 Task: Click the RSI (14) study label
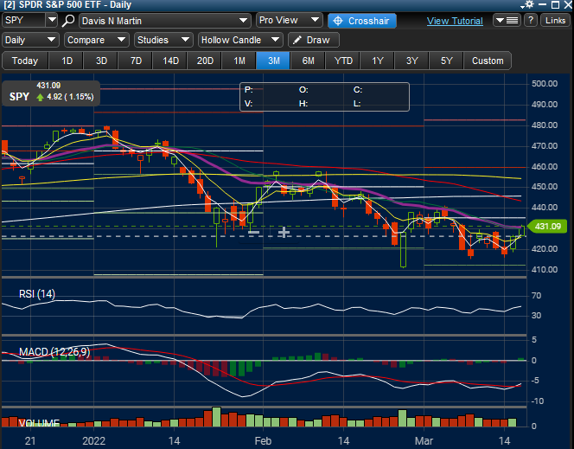click(37, 294)
